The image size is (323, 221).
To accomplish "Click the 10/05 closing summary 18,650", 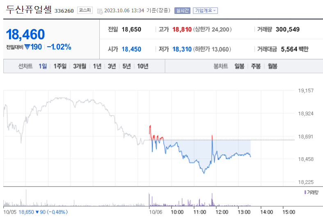I will 26,212.
